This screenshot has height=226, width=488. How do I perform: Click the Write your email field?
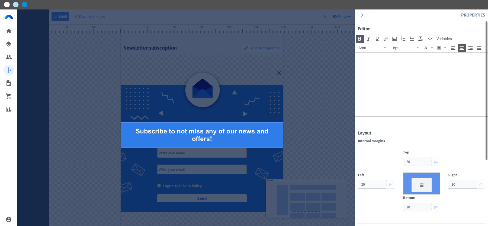point(202,169)
